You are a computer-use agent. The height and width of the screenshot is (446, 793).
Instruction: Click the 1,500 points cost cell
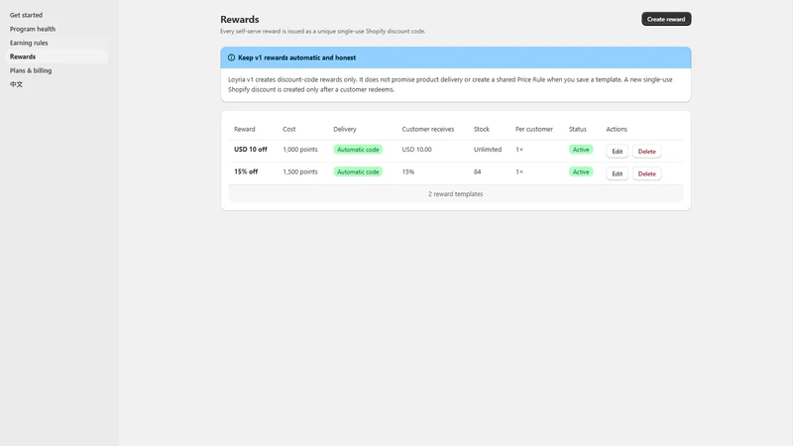tap(300, 171)
